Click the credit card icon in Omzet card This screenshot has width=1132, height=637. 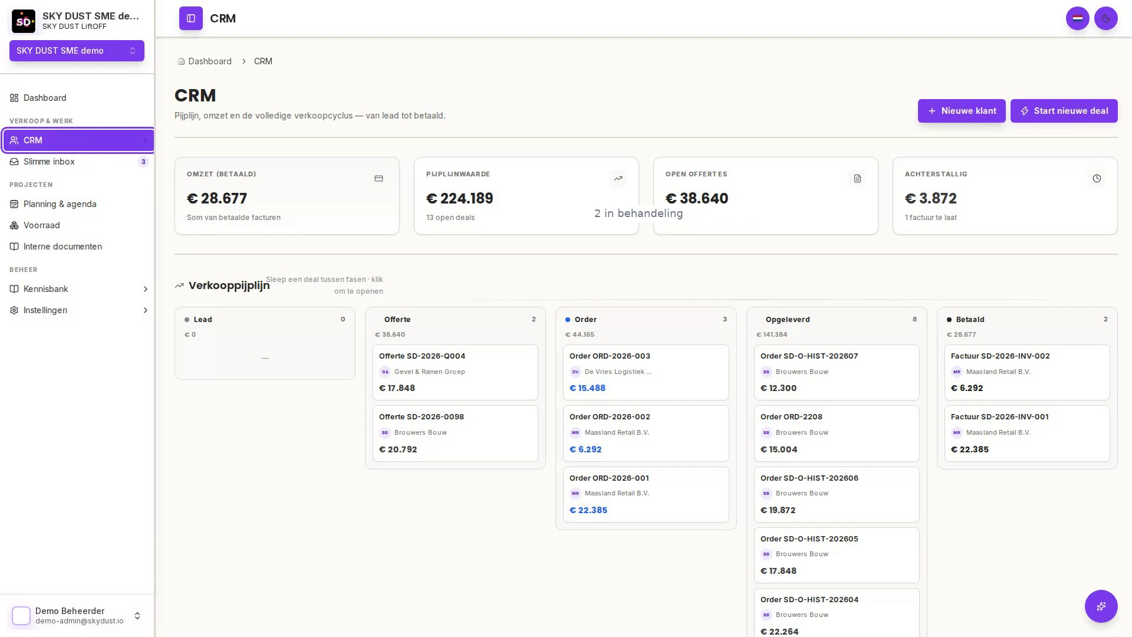point(379,179)
